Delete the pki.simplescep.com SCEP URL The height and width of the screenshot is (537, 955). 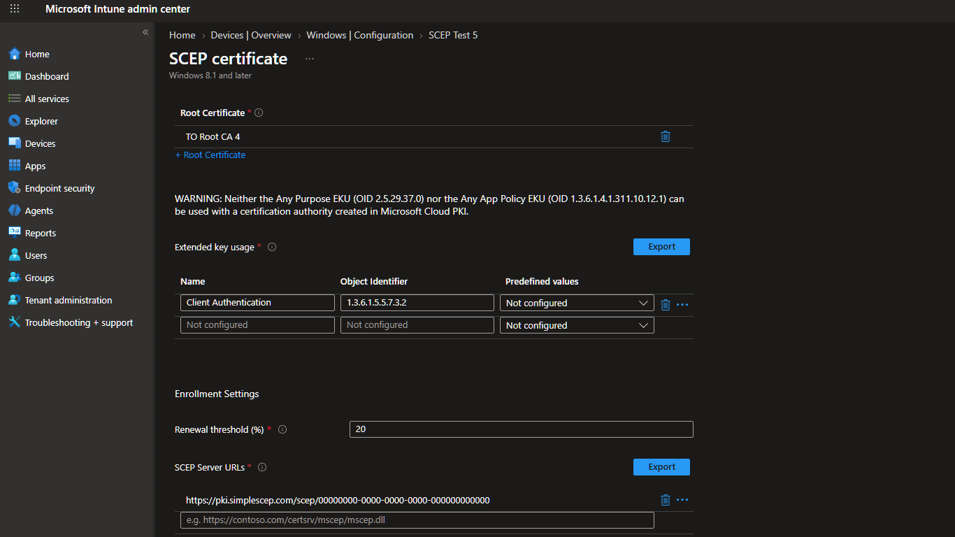666,499
